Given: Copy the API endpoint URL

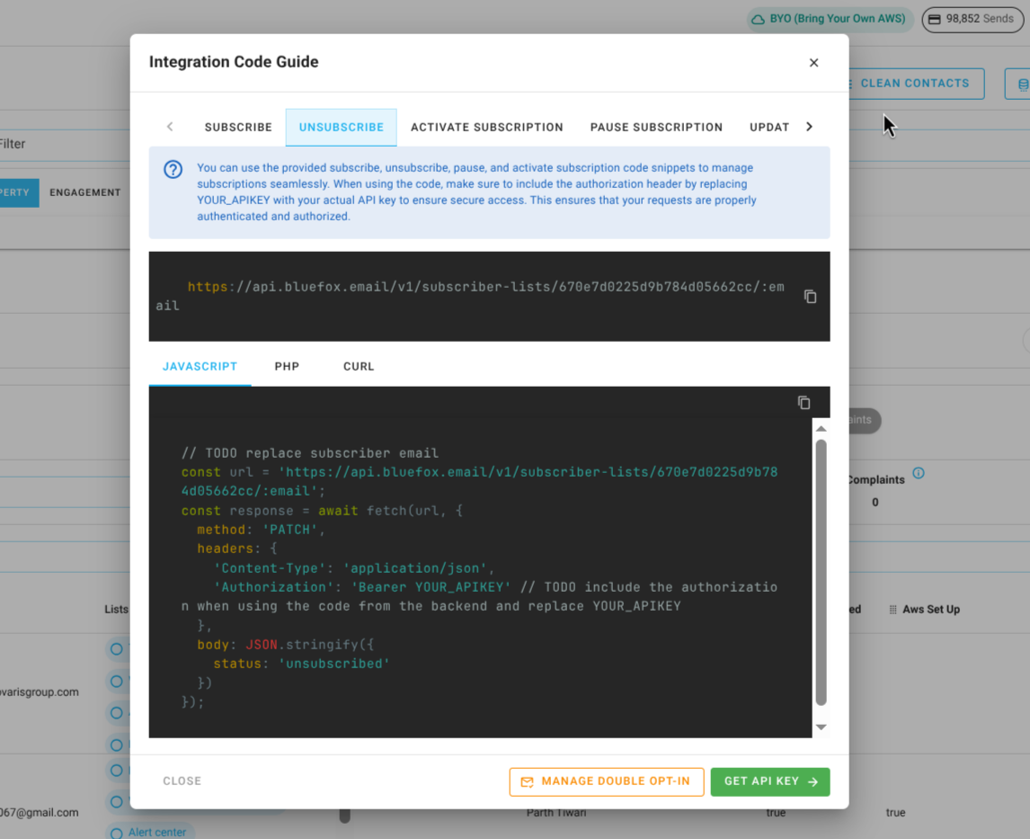Looking at the screenshot, I should pyautogui.click(x=810, y=297).
